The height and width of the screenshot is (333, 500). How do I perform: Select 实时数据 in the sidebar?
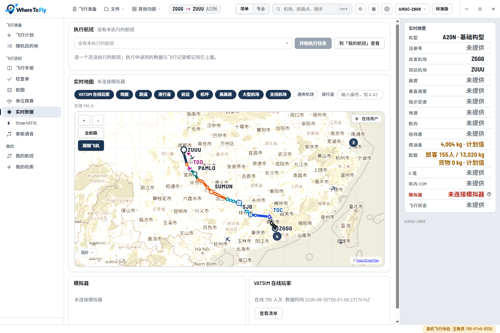(x=32, y=112)
